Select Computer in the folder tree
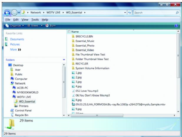Screen dimensions: 182x137 tap(21, 79)
